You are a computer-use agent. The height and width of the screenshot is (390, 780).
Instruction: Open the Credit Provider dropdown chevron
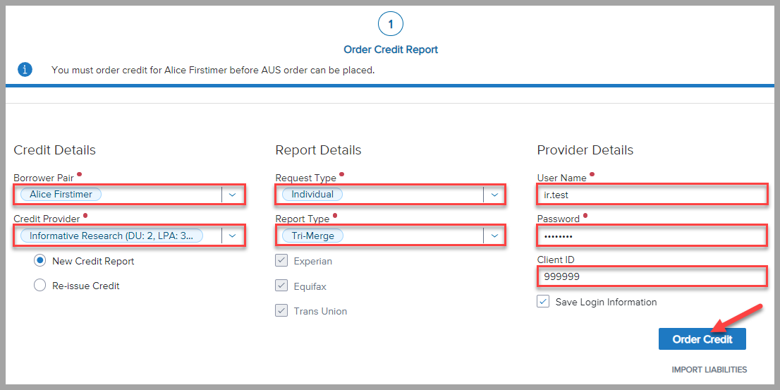click(233, 236)
